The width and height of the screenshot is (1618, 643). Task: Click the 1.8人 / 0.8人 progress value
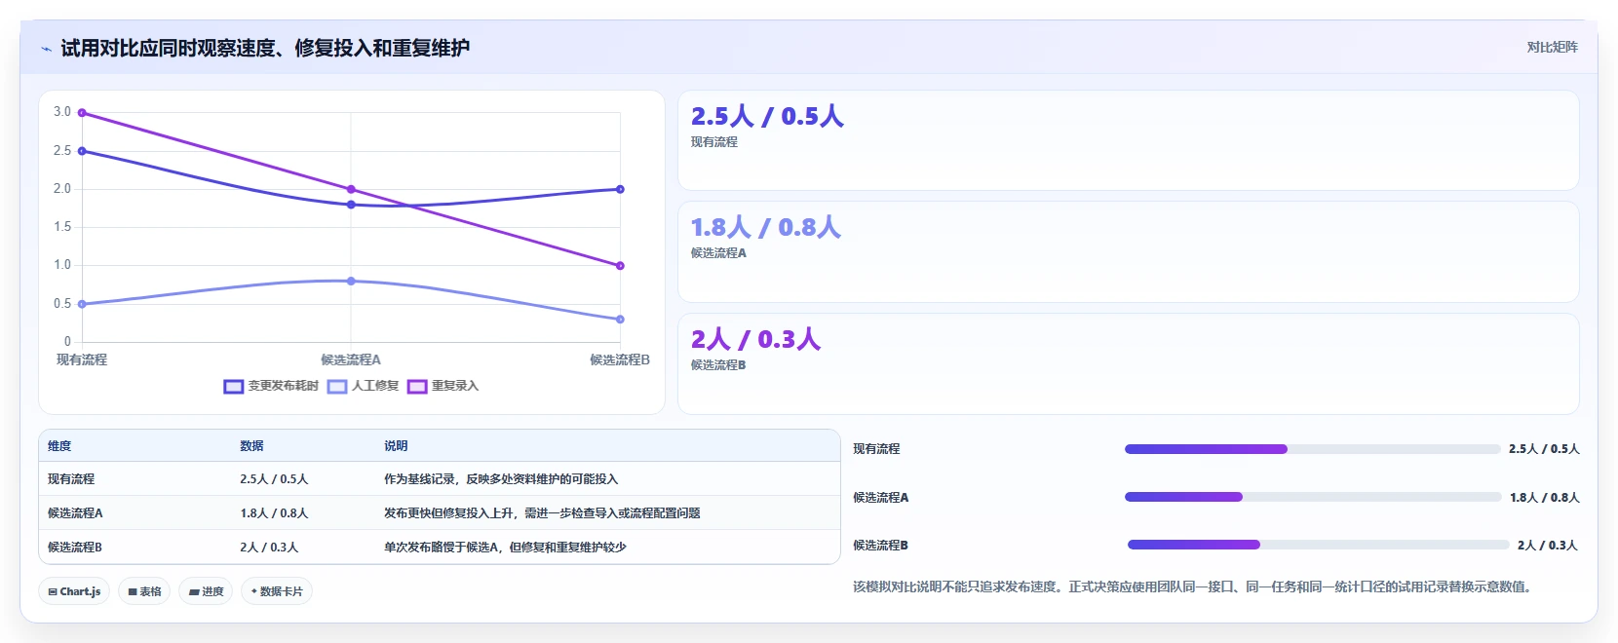(x=1544, y=497)
